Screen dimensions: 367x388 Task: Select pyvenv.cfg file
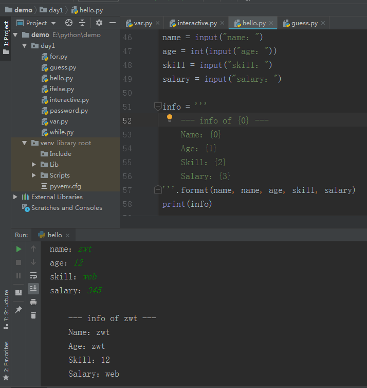[x=61, y=186]
